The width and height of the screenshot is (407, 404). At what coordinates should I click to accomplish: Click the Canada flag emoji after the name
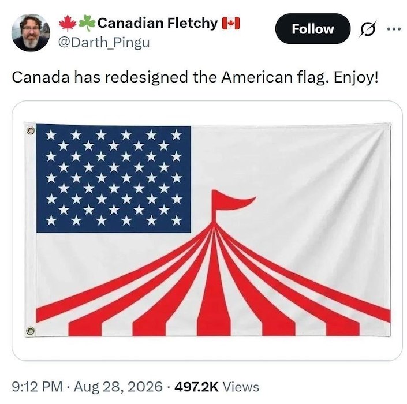point(231,23)
